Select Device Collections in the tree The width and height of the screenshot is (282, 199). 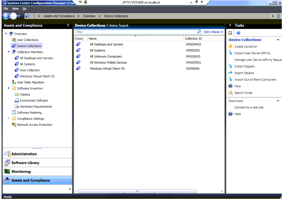pyautogui.click(x=26, y=46)
